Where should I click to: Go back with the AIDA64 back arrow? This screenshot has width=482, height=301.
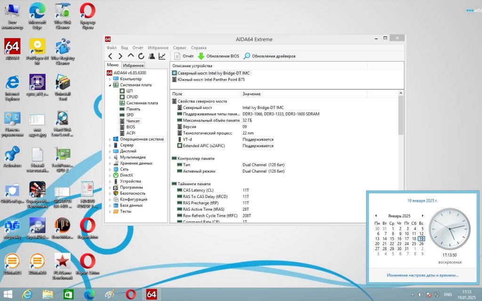coord(110,56)
